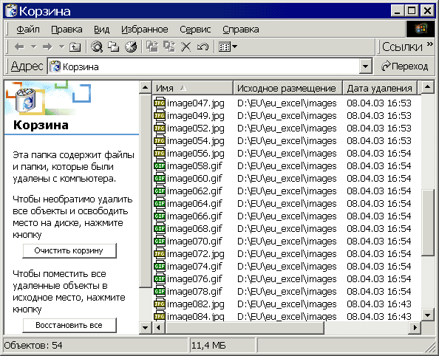Click the left panel scrollbar thumb
439x356 pixels.
click(x=146, y=191)
